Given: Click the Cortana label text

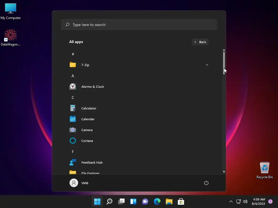Looking at the screenshot, I should coord(87,141).
